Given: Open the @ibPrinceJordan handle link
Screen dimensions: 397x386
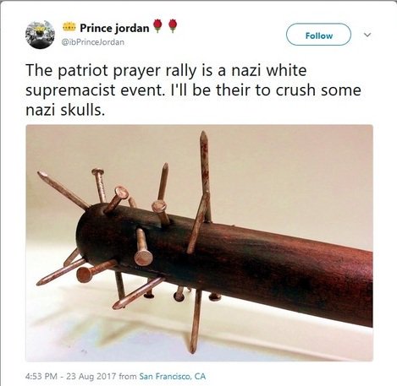Looking at the screenshot, I should pos(93,42).
